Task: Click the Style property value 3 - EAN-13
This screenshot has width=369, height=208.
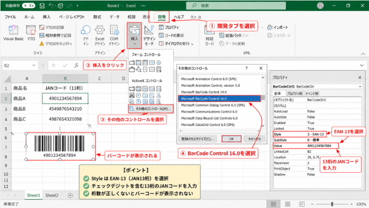Action: [x=317, y=134]
